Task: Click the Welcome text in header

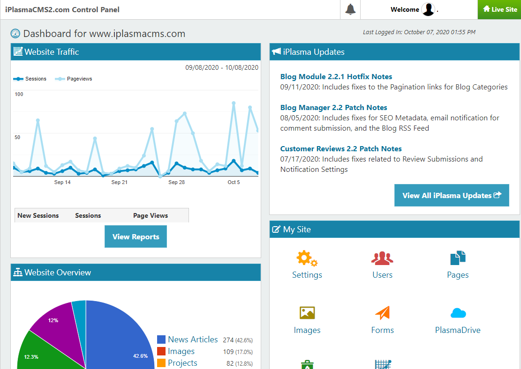Action: pyautogui.click(x=405, y=10)
